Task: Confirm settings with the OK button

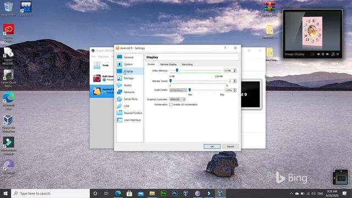Action: (212, 146)
